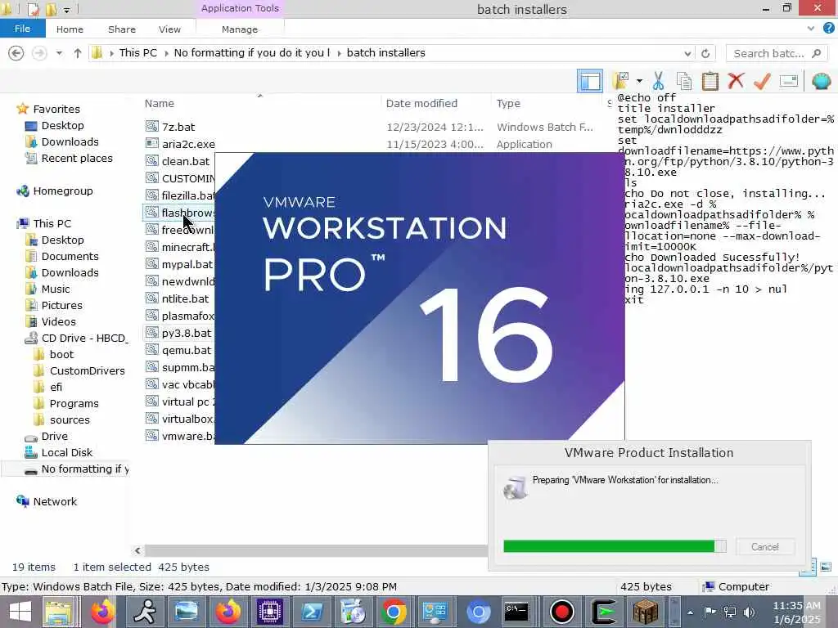Click the batch installers breadcrumb

click(x=386, y=52)
